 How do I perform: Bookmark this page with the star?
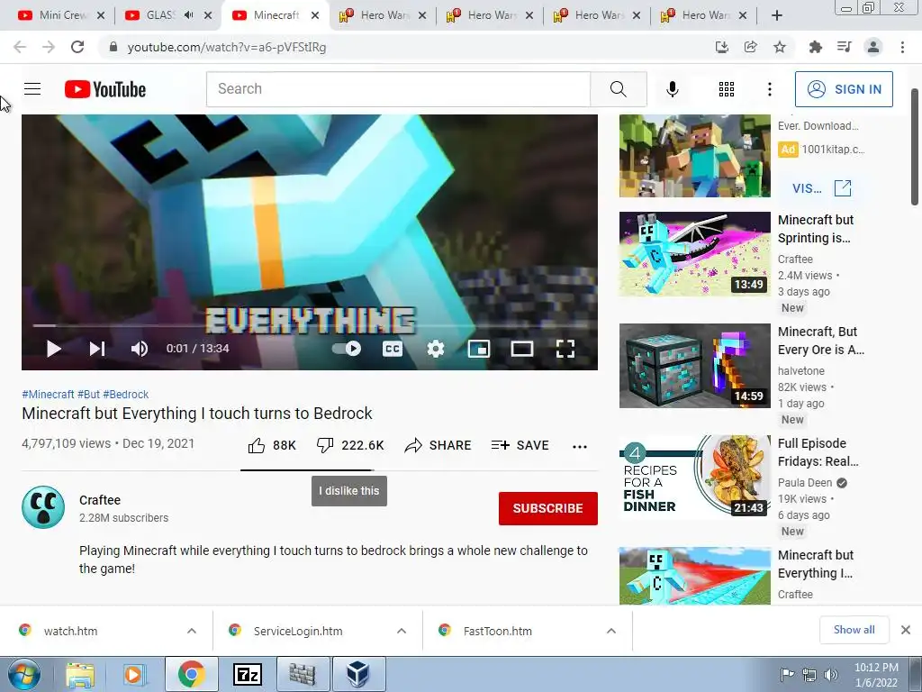[x=780, y=47]
